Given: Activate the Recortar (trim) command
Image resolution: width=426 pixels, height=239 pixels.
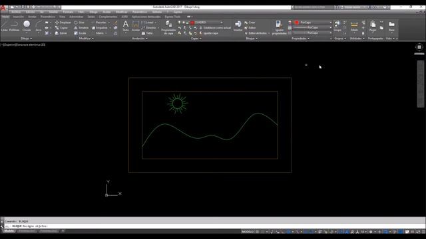Looking at the screenshot, I should (99, 23).
